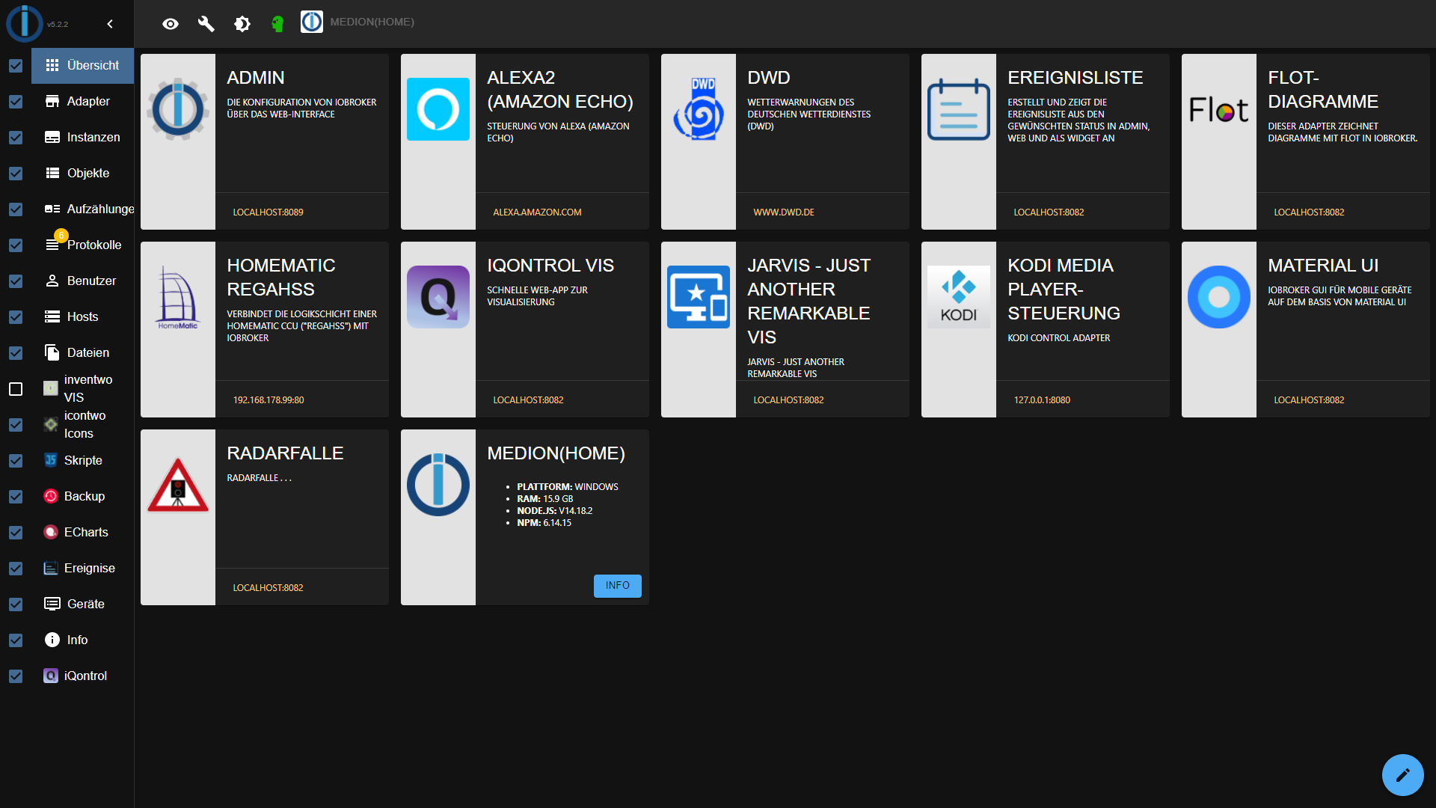
Task: Open the Adapter menu item
Action: coord(82,102)
